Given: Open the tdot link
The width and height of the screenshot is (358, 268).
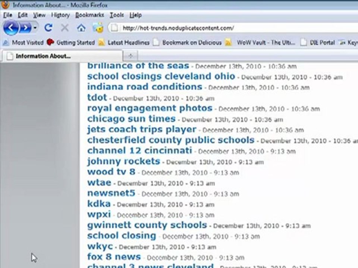Looking at the screenshot, I should coord(97,98).
